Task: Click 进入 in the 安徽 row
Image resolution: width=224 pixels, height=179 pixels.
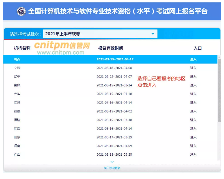Action: click(x=193, y=111)
